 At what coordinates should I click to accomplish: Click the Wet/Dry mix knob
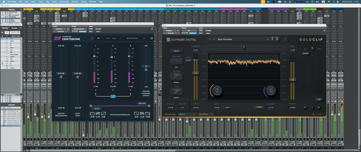click(313, 49)
